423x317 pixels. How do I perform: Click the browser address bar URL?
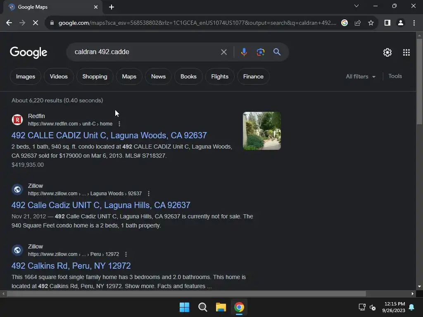[x=197, y=23]
